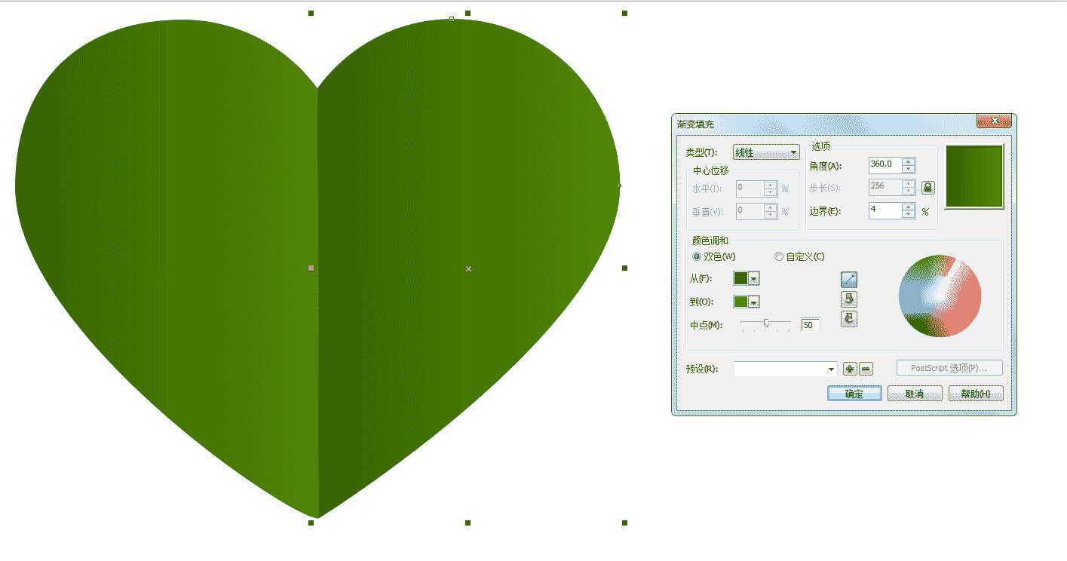
Task: Select the counterclockwise color path icon
Action: pyautogui.click(x=848, y=299)
